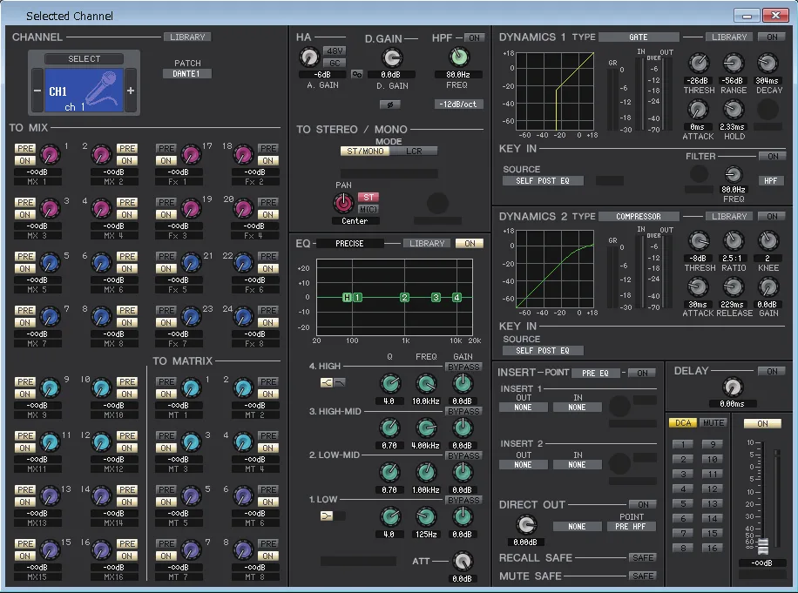This screenshot has width=798, height=593.
Task: Toggle the 48V phantom power button
Action: [335, 51]
